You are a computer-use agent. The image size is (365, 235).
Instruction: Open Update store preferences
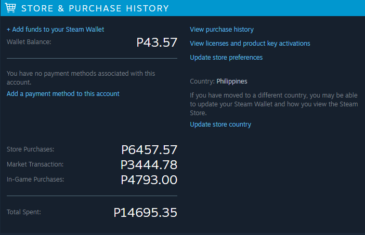coord(226,58)
